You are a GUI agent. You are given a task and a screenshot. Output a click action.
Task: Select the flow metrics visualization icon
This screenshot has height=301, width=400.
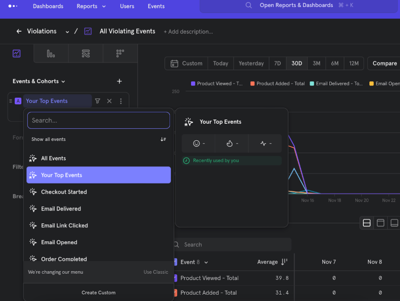(x=86, y=53)
